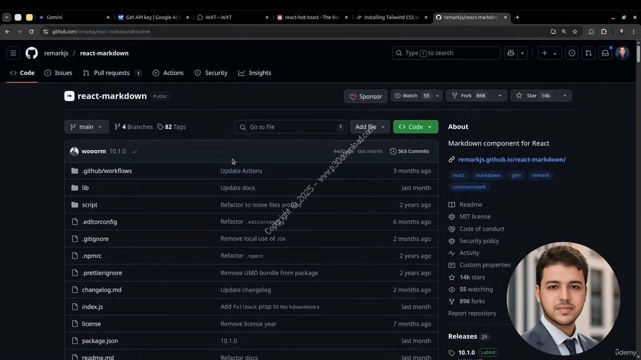Click the browser address bar URL
The width and height of the screenshot is (641, 360).
click(101, 31)
